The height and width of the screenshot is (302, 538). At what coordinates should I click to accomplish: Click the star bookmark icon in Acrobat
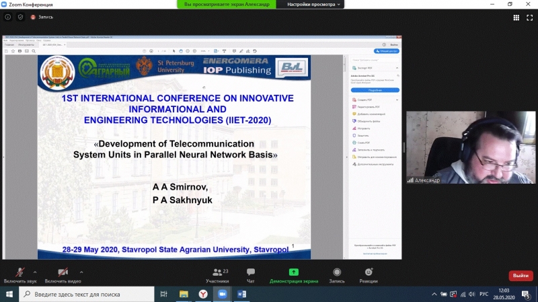tap(13, 51)
